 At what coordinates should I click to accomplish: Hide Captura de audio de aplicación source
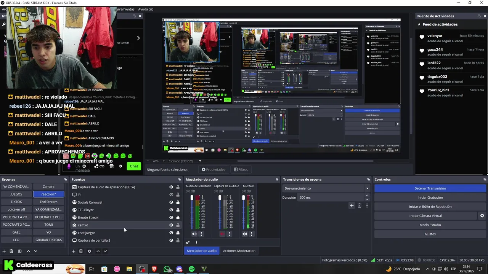pyautogui.click(x=171, y=187)
